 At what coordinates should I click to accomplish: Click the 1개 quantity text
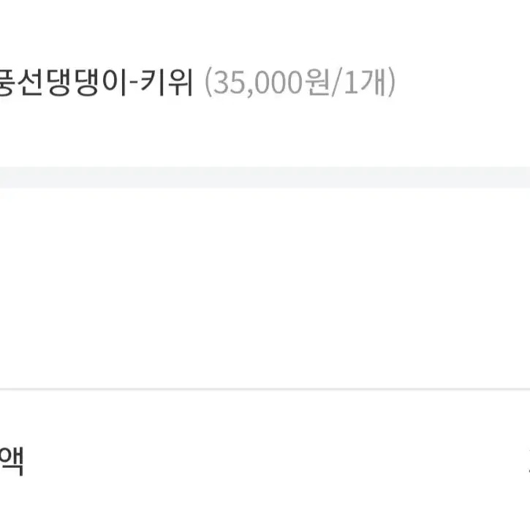tap(364, 82)
